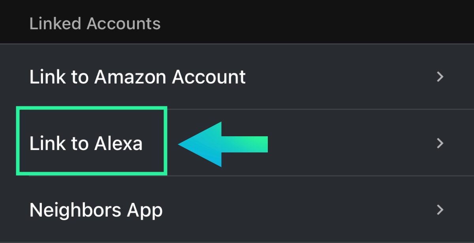Tap the chevron on Link to Amazon Account row
Image resolution: width=474 pixels, height=243 pixels.
coord(440,76)
